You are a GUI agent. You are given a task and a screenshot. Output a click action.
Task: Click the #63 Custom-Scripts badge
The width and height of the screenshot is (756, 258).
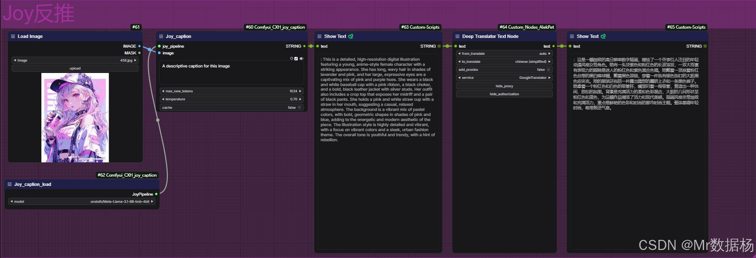pyautogui.click(x=420, y=27)
